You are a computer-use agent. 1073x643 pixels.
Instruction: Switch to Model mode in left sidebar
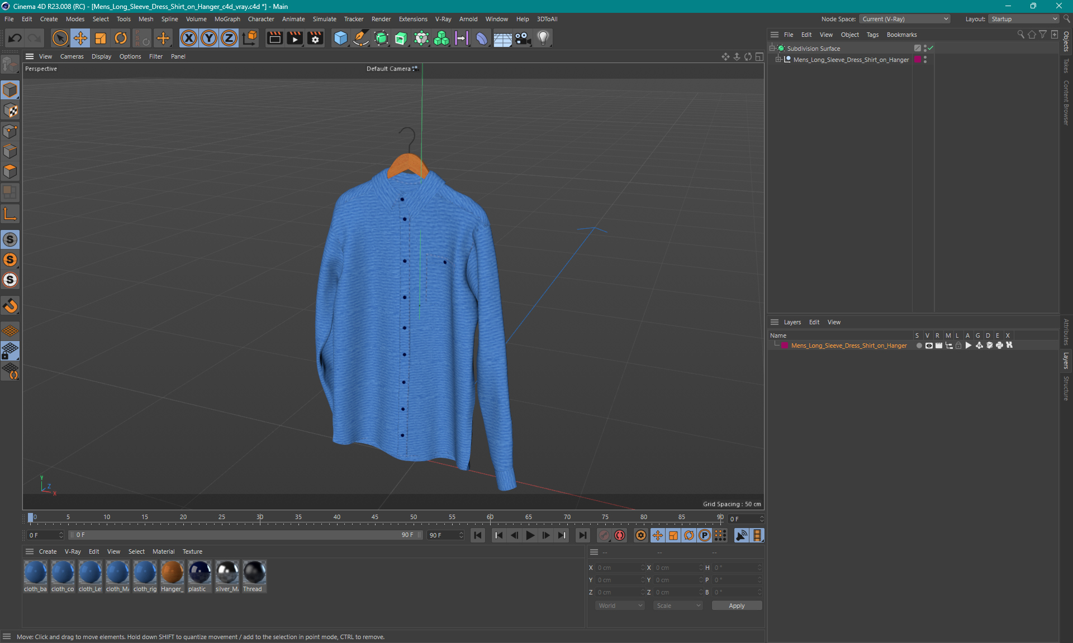pos(10,90)
